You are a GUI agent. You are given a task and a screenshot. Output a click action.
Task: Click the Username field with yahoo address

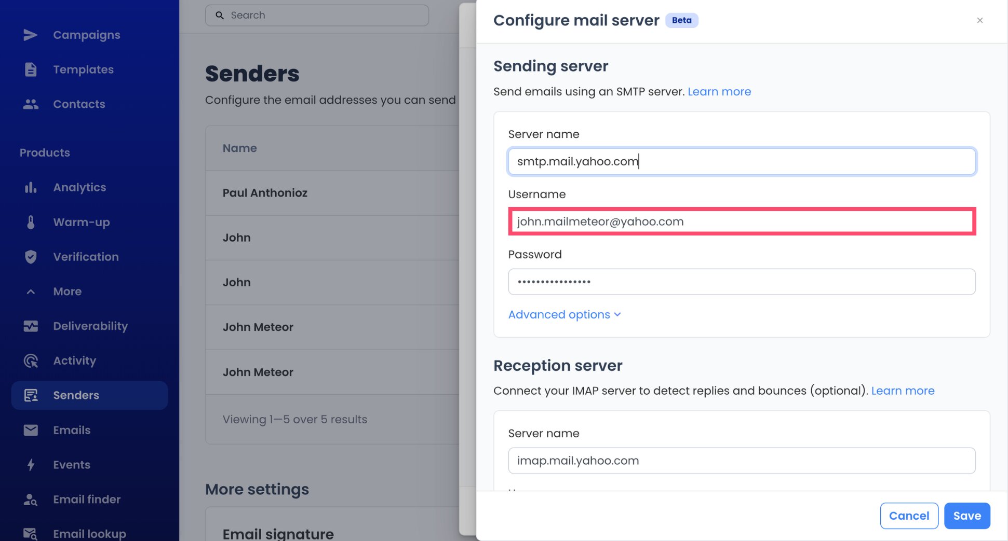(x=742, y=221)
